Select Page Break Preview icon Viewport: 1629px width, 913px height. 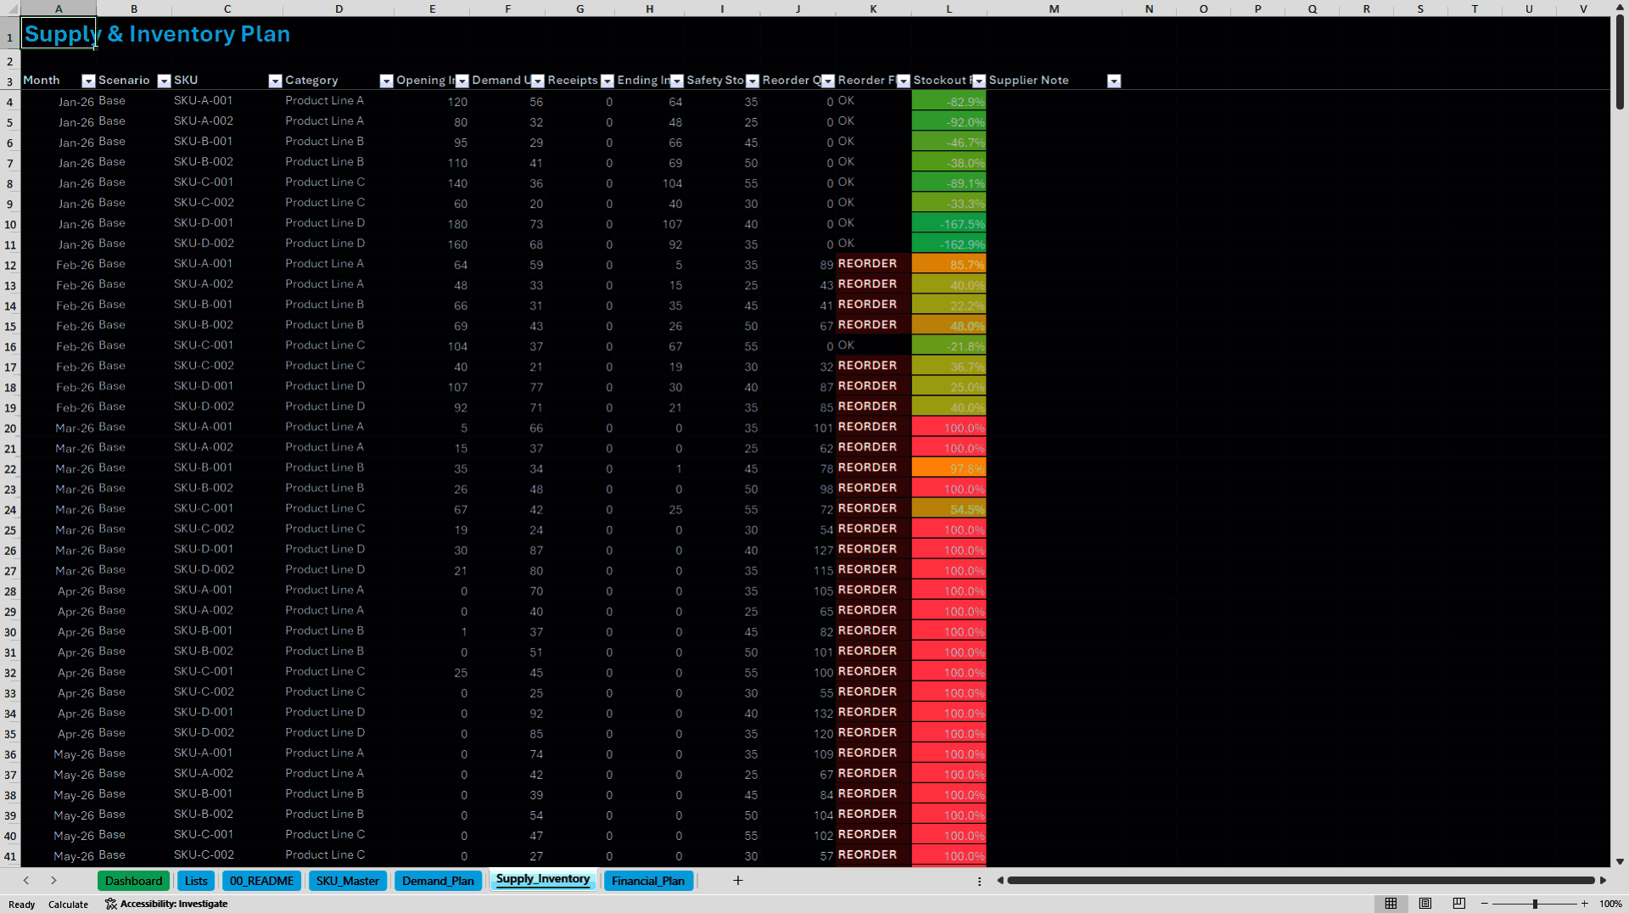pyautogui.click(x=1459, y=904)
